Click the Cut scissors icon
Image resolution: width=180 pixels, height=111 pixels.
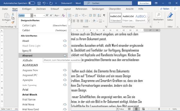13,14
